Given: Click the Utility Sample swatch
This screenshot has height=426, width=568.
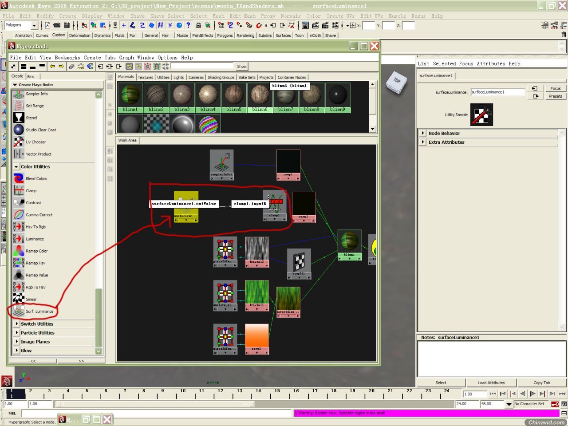Looking at the screenshot, I should point(481,114).
